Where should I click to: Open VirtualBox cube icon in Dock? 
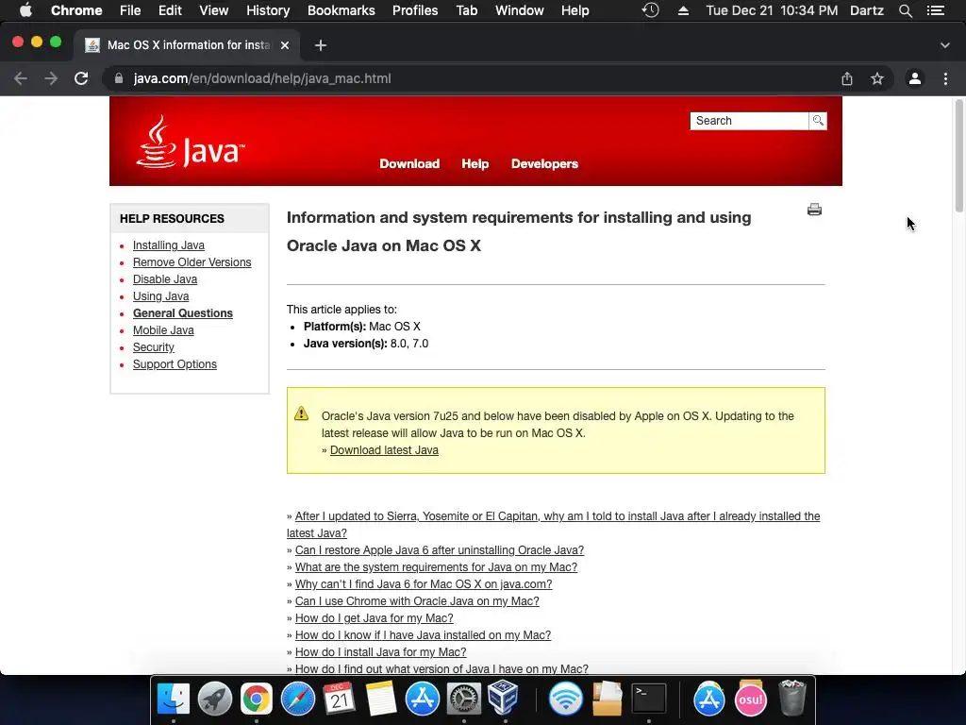[504, 698]
